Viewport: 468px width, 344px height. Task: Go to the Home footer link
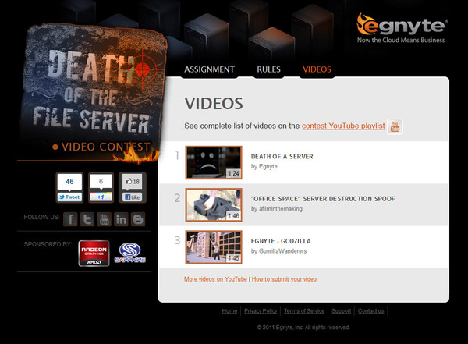click(x=229, y=311)
